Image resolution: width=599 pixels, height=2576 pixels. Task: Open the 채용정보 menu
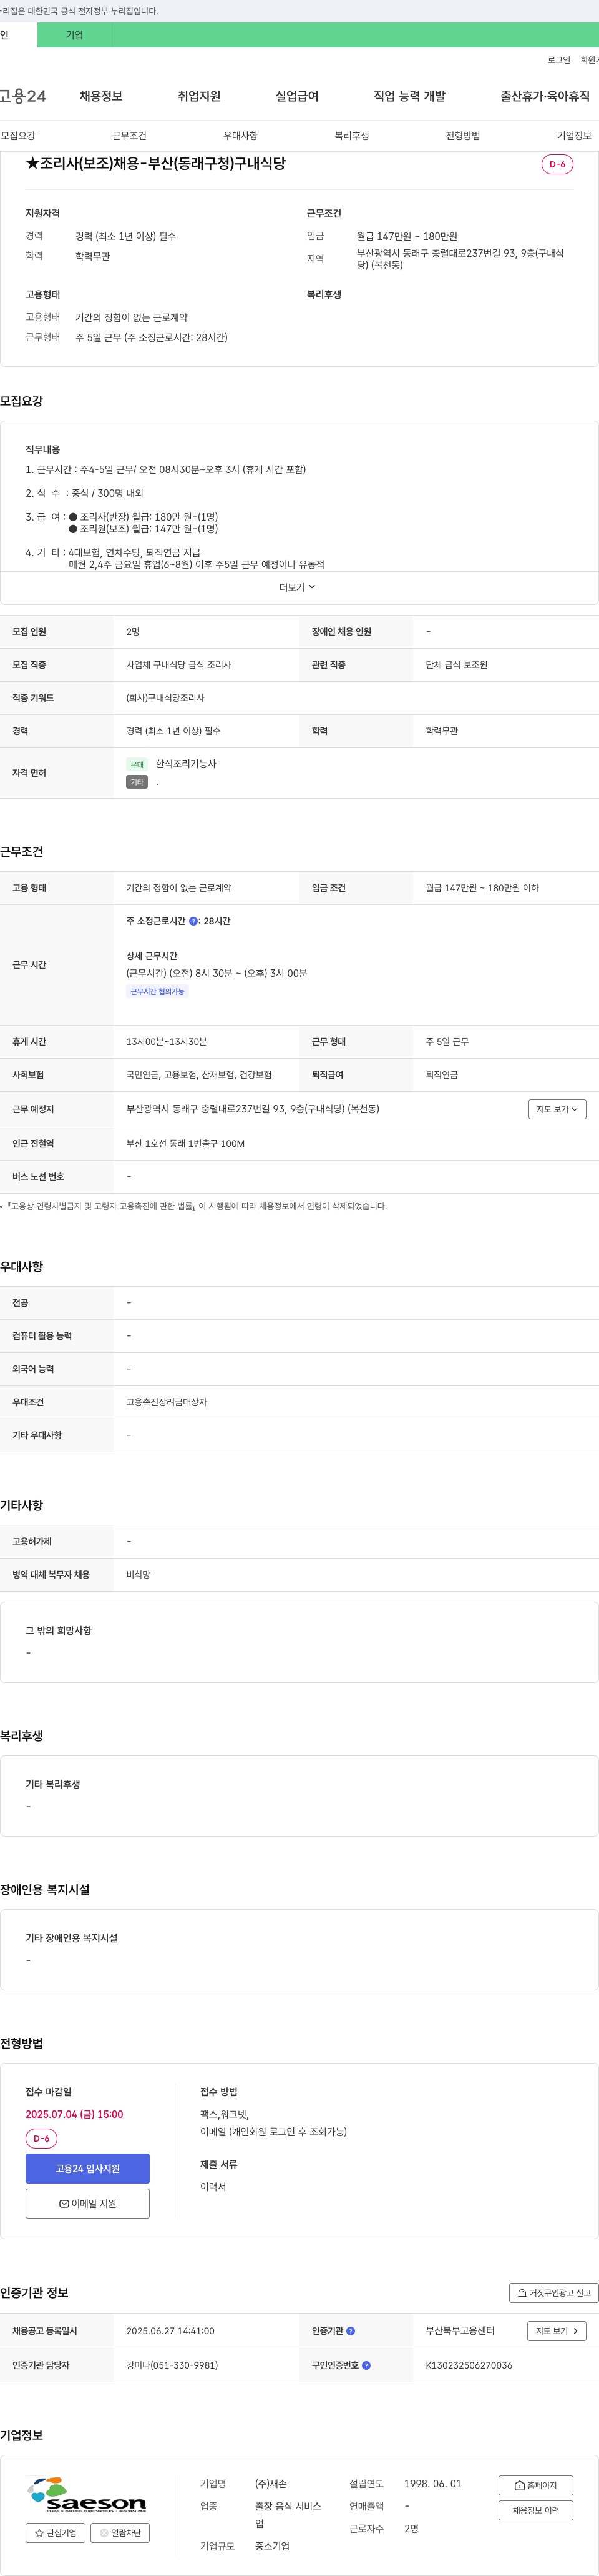(101, 96)
